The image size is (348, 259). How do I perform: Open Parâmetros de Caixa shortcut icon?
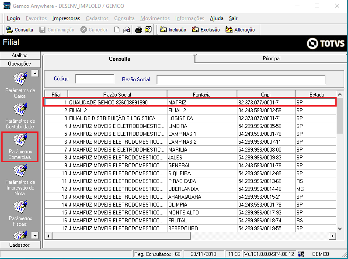[20, 78]
